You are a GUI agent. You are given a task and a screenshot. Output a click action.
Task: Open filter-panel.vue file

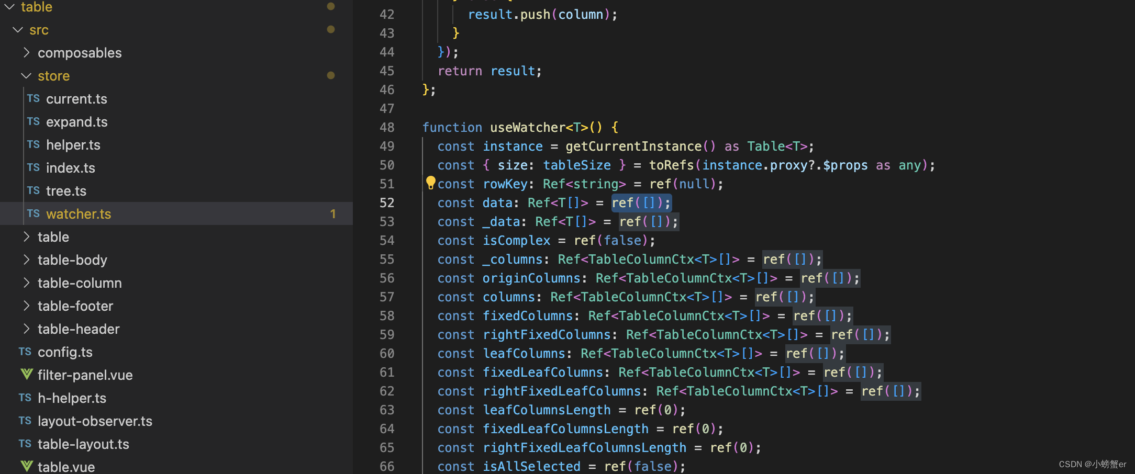point(85,375)
